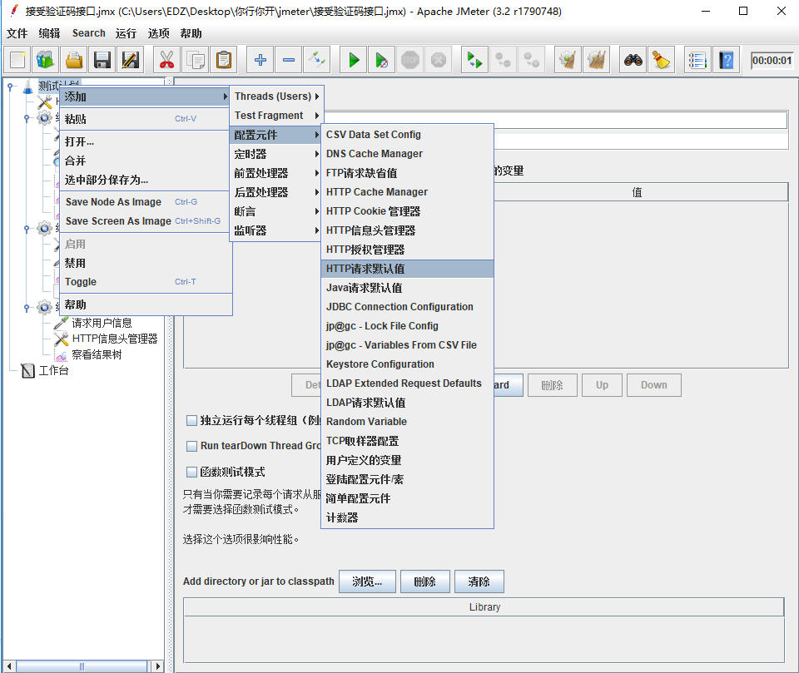
Task: Expand the 后置处理器 submenu
Action: pyautogui.click(x=275, y=192)
